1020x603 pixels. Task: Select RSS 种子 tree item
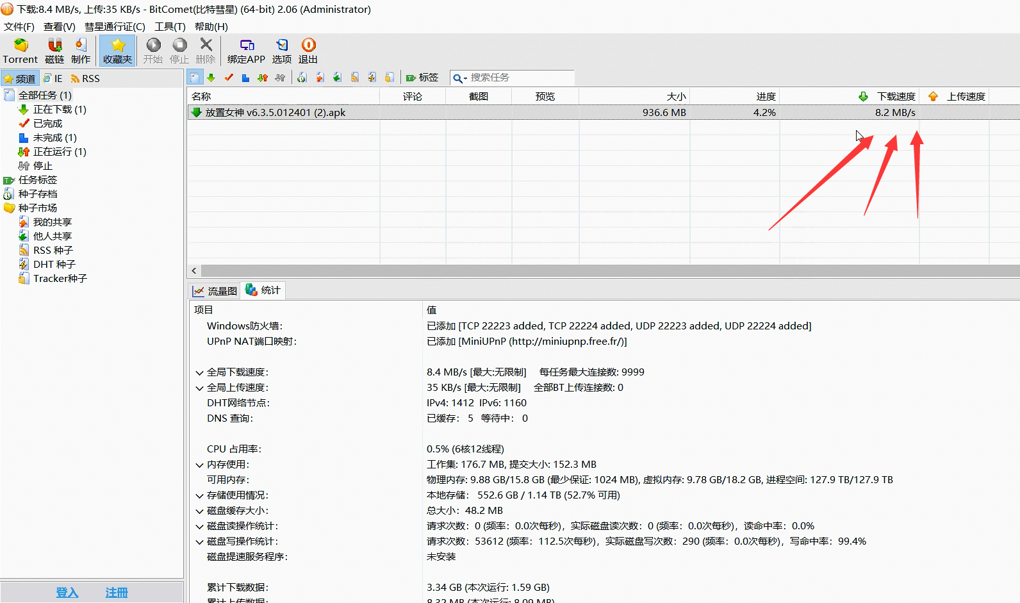coord(53,251)
